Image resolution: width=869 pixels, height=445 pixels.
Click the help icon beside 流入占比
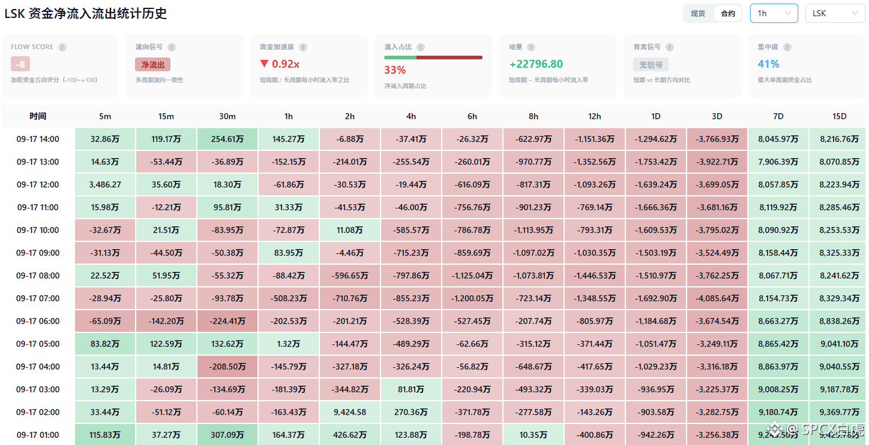[421, 47]
